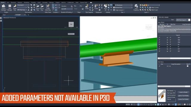191x107 pixels.
Task: Toggle compass snaps icon below compass toggle
Action: point(53,7)
